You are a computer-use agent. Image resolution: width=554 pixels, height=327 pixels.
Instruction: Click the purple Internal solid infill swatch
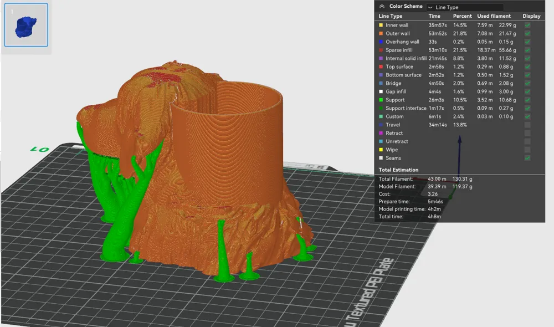381,58
